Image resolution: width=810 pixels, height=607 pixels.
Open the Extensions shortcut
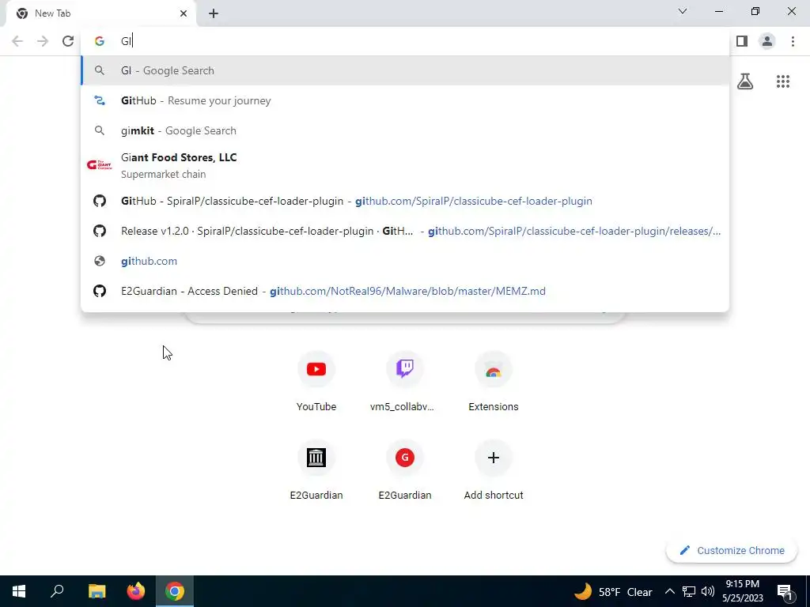click(494, 382)
